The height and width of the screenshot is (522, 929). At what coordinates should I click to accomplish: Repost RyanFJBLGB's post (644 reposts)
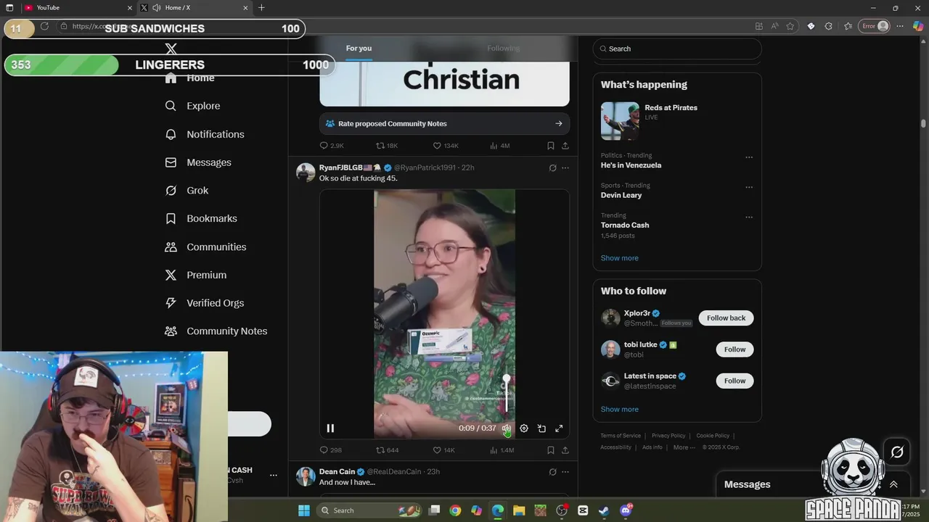coord(387,450)
